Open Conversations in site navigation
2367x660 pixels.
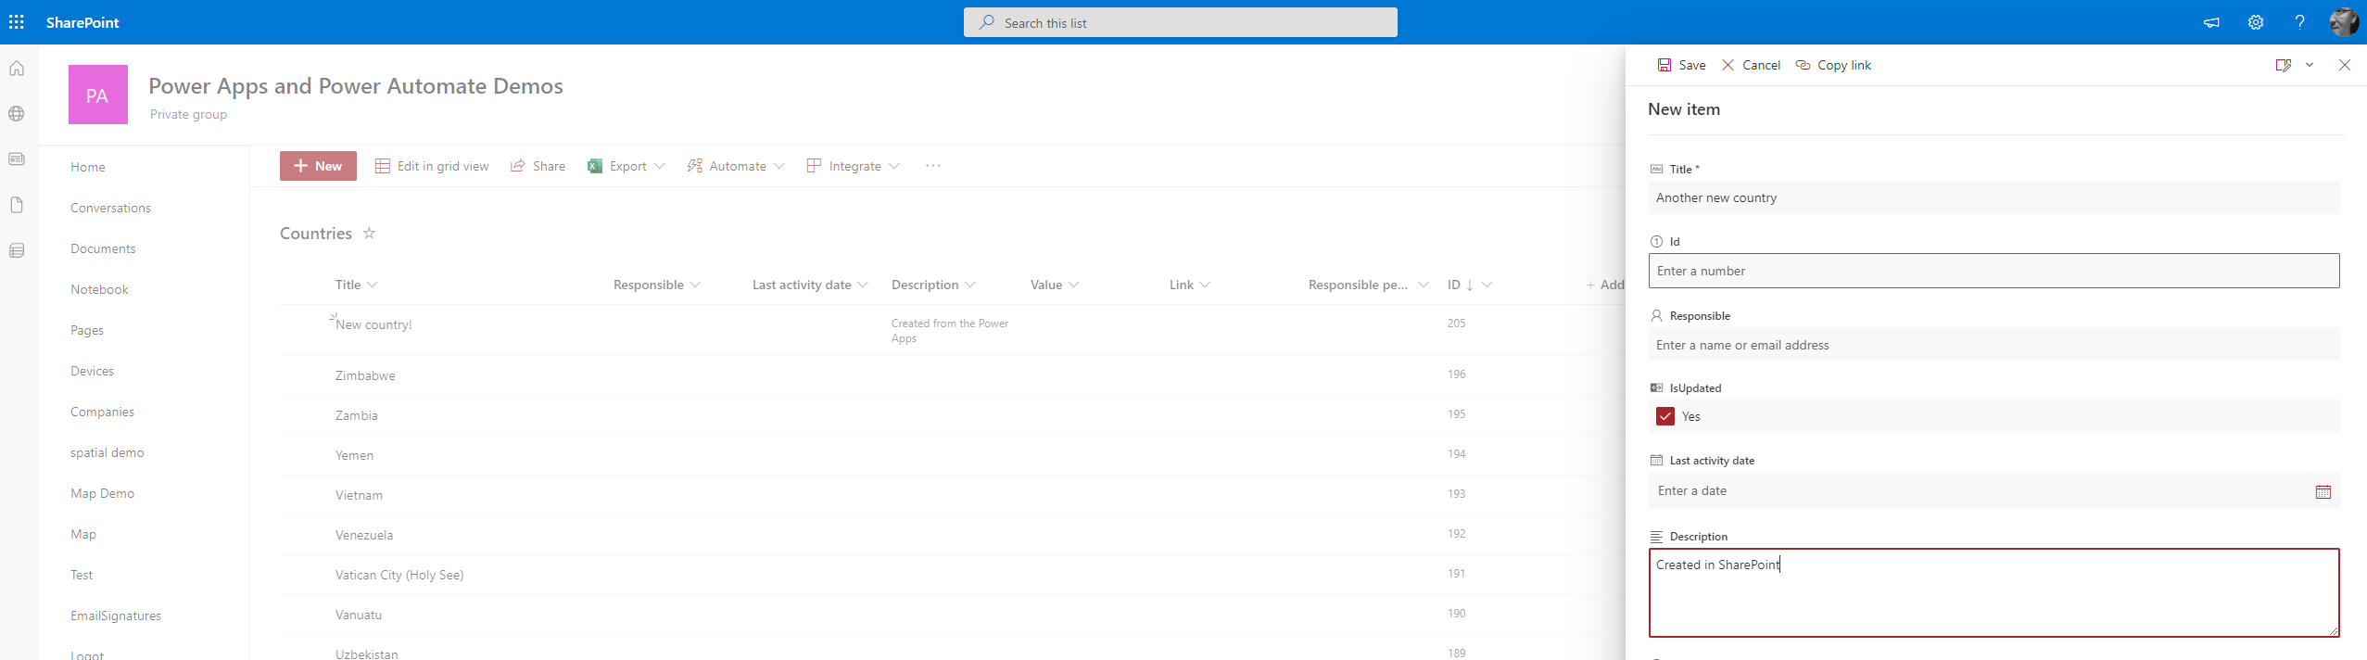tap(110, 208)
